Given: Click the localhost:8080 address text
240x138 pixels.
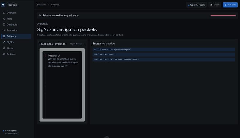Looking at the screenshot, I should pos(12,133).
